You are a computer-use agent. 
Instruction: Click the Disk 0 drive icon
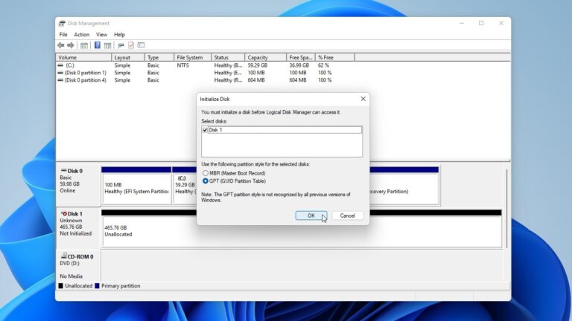point(63,171)
